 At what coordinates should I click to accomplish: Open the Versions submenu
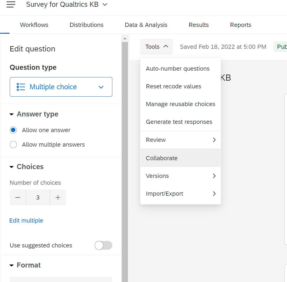click(157, 176)
